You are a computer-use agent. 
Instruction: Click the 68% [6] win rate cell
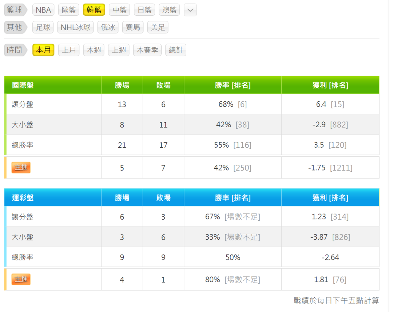233,104
